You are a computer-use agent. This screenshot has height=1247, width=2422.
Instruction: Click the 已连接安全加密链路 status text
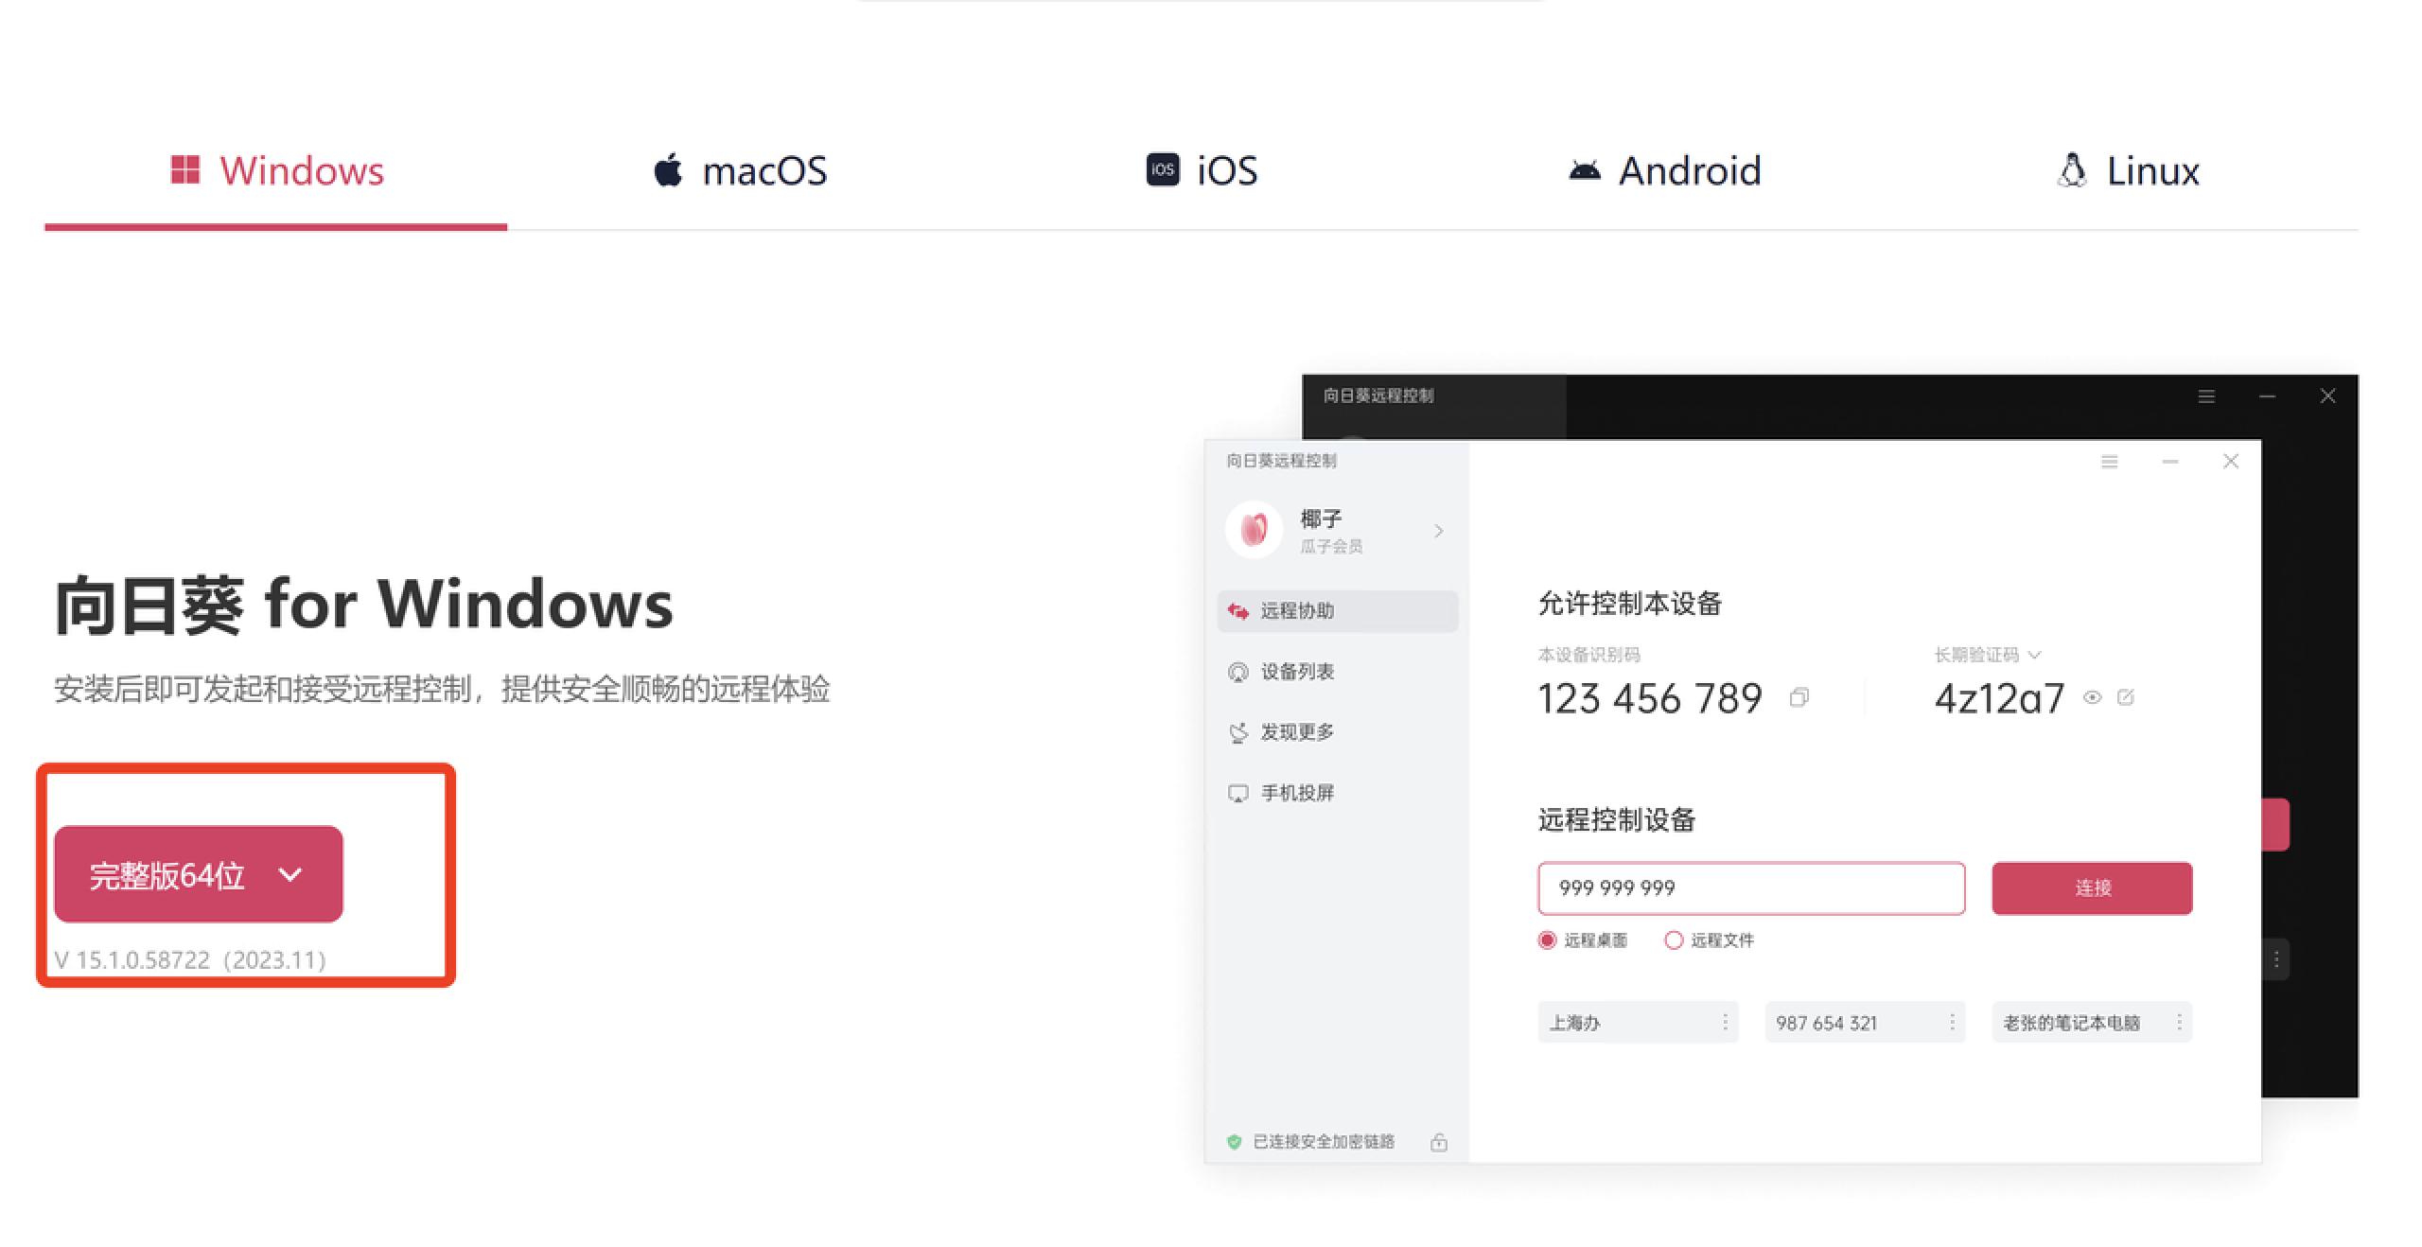pyautogui.click(x=1324, y=1142)
